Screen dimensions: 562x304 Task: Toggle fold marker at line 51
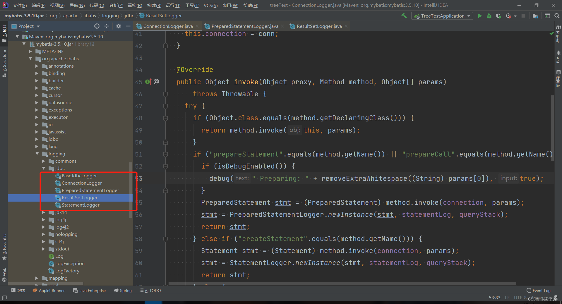[x=165, y=154]
